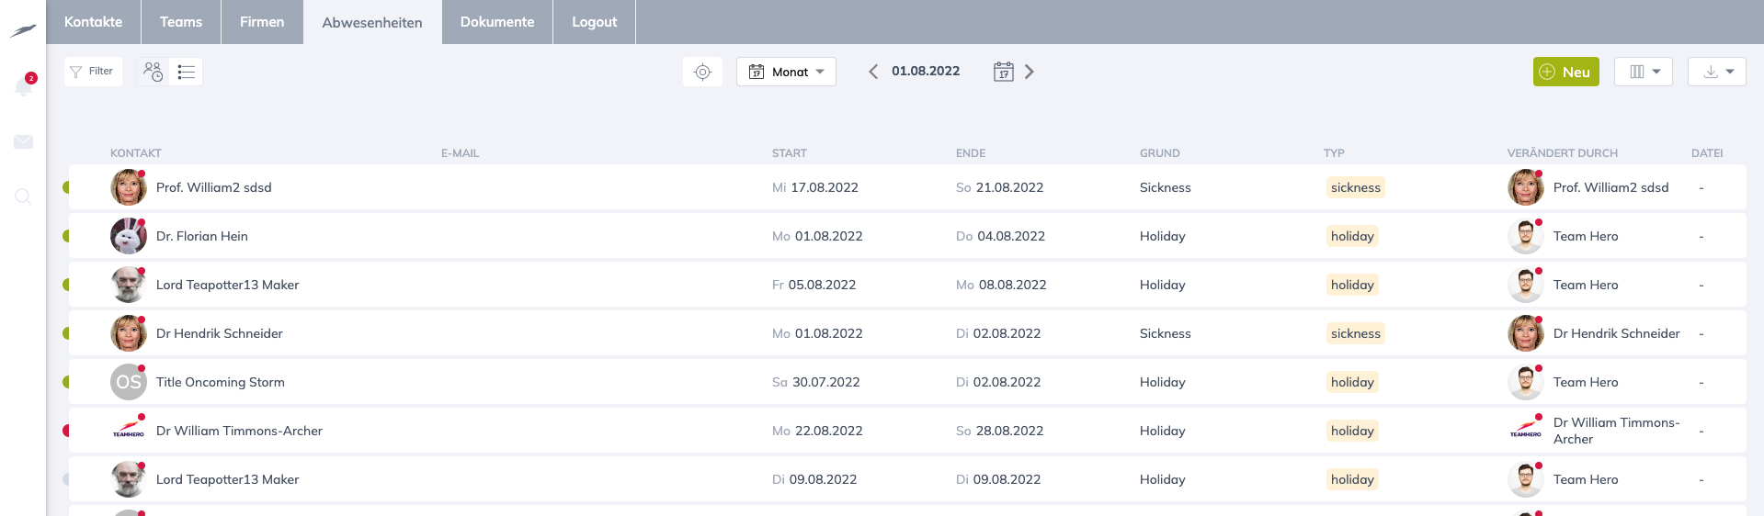The image size is (1764, 516).
Task: Open the Kontakte tab
Action: click(x=93, y=22)
